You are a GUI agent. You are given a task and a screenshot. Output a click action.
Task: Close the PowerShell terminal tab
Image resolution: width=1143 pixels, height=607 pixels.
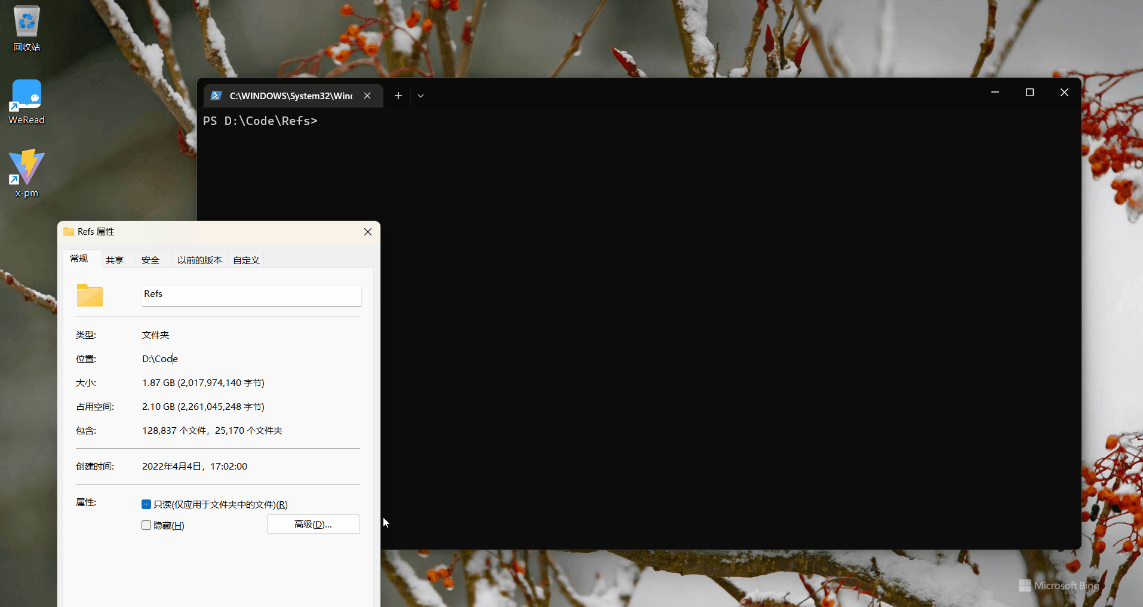click(367, 96)
